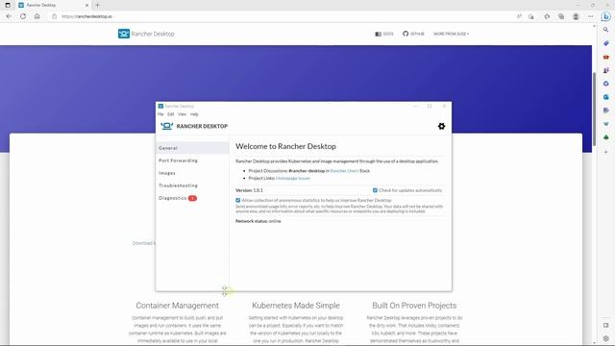Open the tab actions menu icon
615x346 pixels.
tap(8, 5)
